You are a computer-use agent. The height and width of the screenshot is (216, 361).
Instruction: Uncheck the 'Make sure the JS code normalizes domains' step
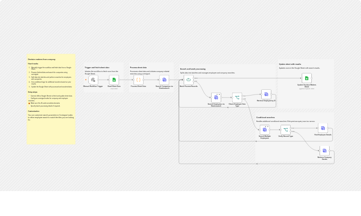pos(29,103)
